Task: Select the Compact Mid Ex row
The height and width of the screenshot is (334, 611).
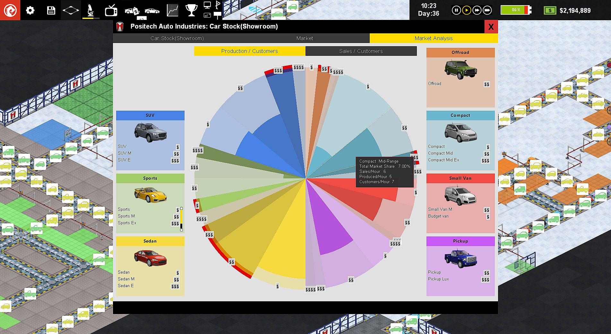Action: [x=459, y=160]
